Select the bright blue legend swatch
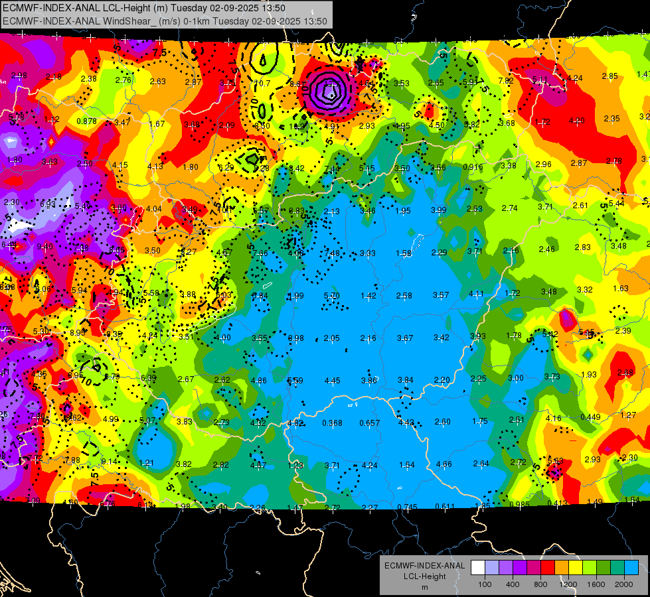This screenshot has width=650, height=597. (x=631, y=568)
